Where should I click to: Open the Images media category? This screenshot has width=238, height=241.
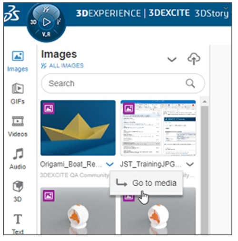(18, 61)
